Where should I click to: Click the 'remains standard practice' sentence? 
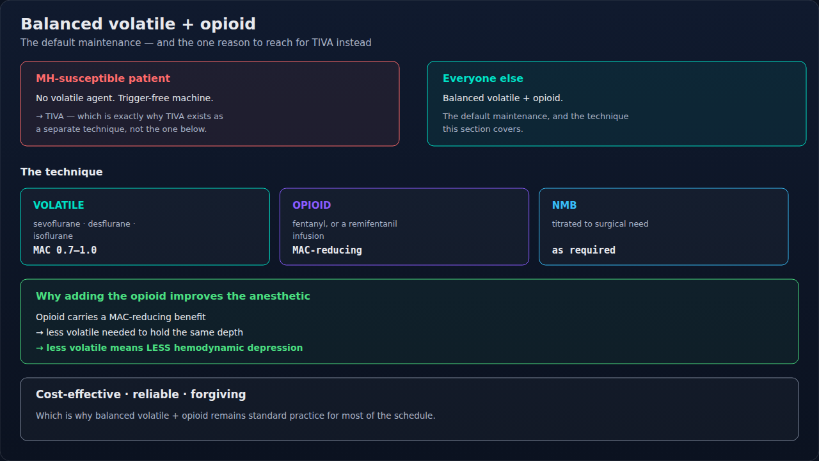[x=235, y=416]
